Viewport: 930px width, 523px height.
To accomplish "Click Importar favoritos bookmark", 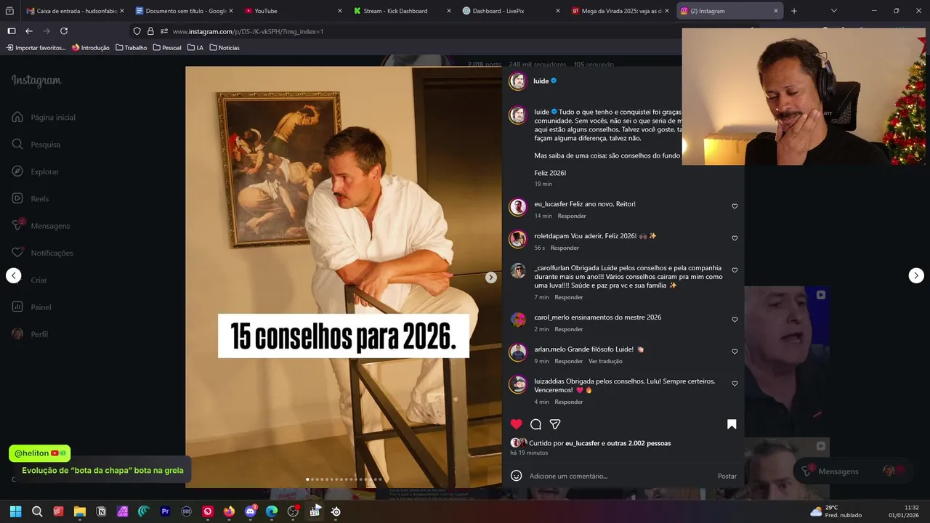I will (x=36, y=48).
